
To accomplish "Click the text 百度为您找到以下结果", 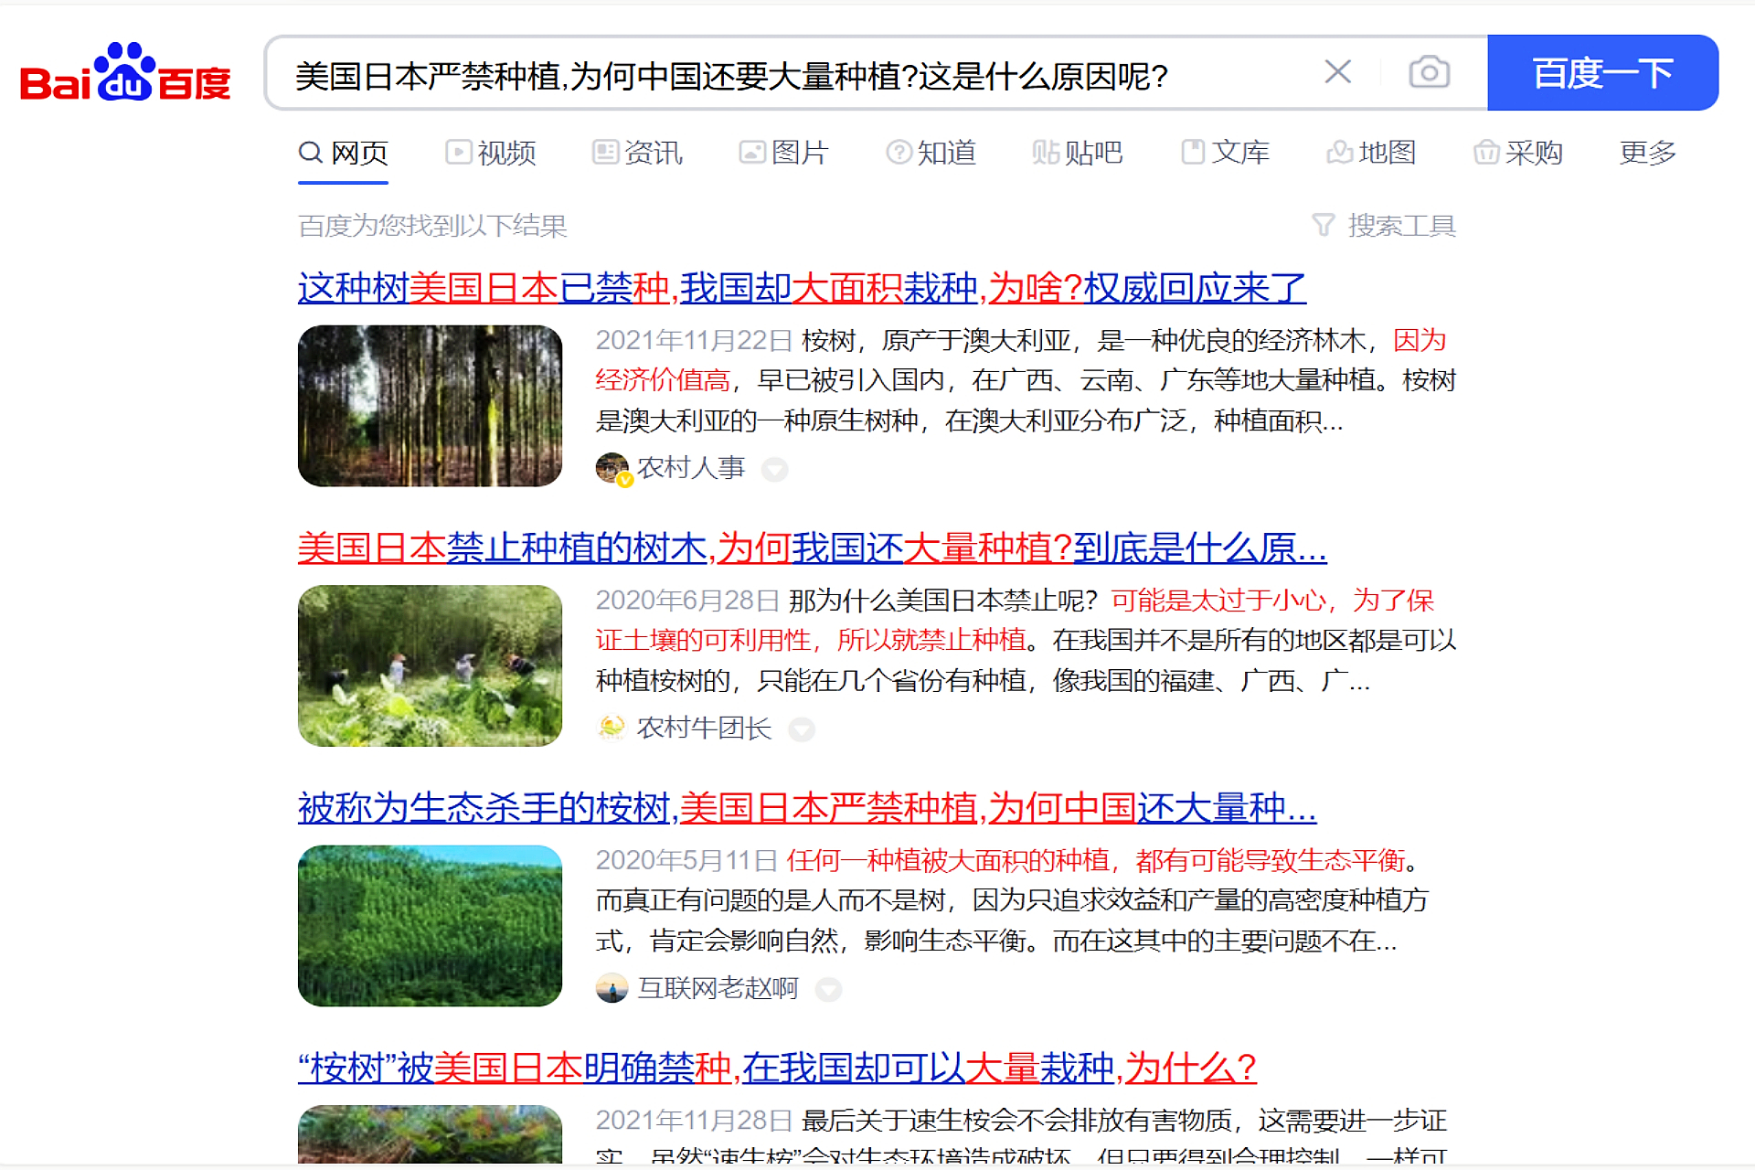I will pos(432,225).
